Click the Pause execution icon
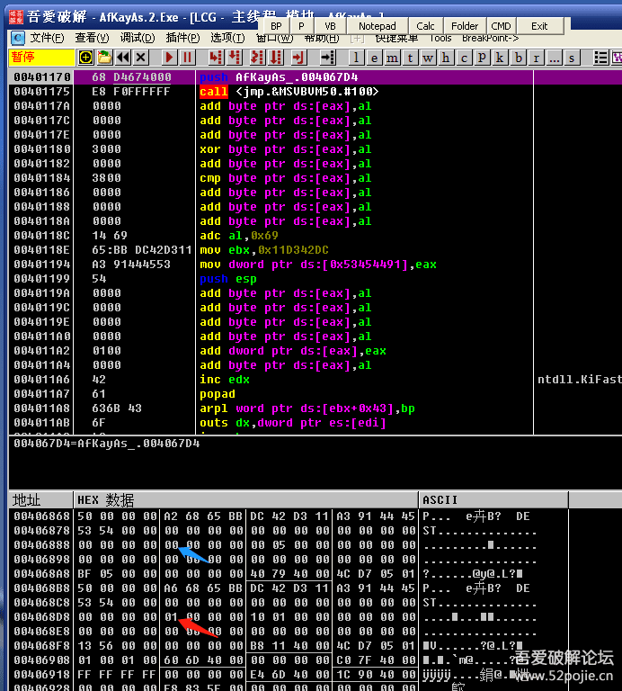Viewport: 622px width, 691px height. point(187,58)
